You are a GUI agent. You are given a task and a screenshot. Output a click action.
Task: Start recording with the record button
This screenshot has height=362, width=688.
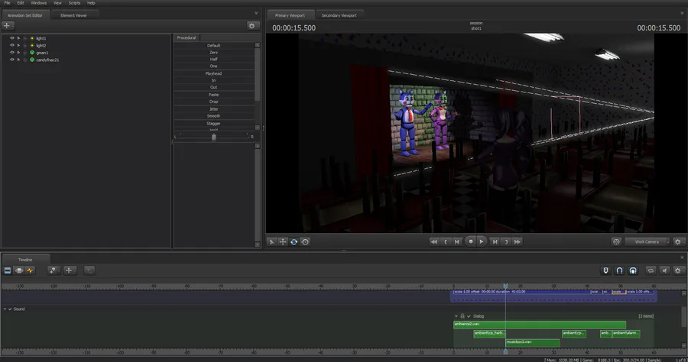(471, 241)
